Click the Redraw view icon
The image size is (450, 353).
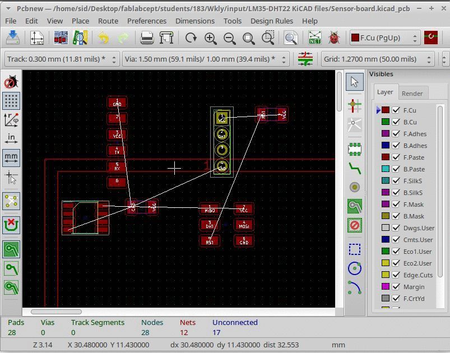191,38
